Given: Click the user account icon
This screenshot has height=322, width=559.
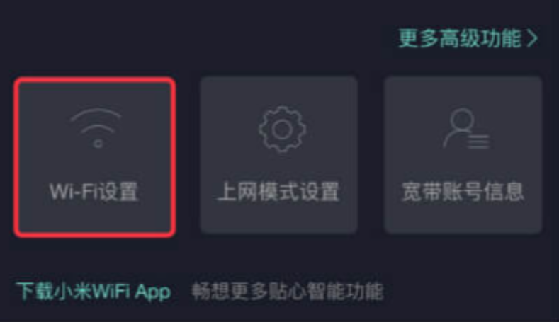Looking at the screenshot, I should (466, 129).
